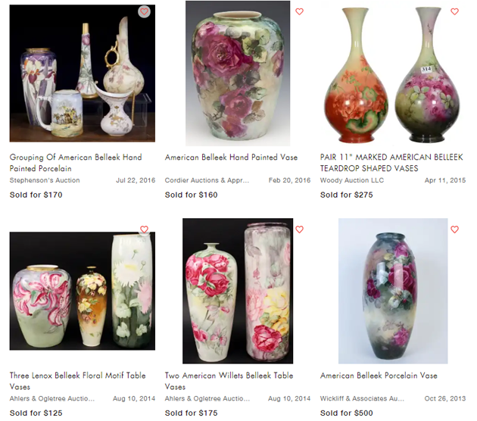
Task: Save the American Belleek Porcelain Vase lot
Action: 454,229
